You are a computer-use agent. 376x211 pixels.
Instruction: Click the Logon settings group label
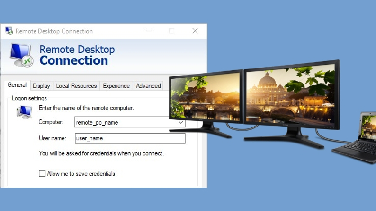pos(29,98)
